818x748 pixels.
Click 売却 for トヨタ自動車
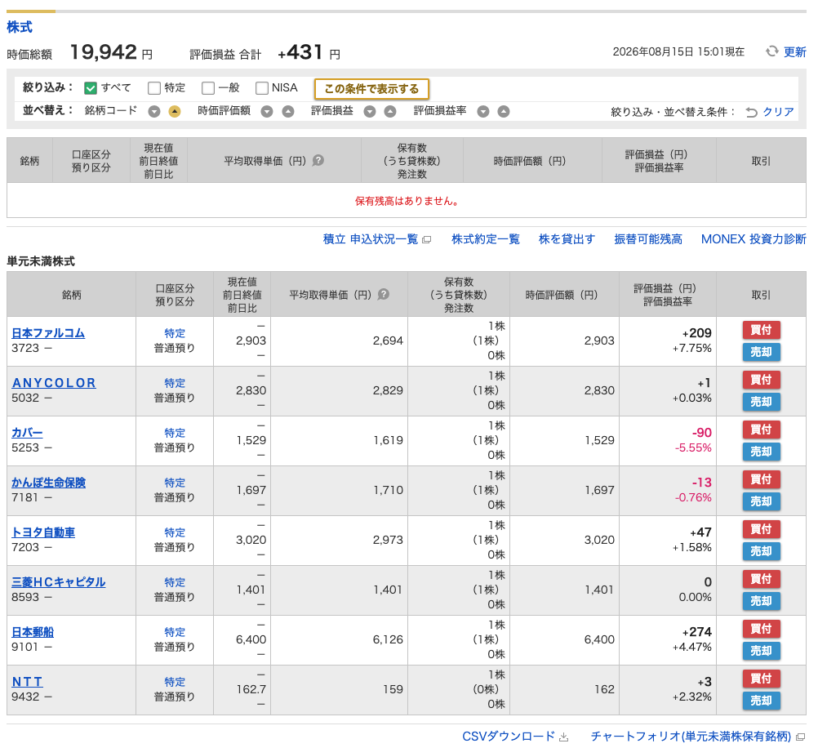click(761, 551)
